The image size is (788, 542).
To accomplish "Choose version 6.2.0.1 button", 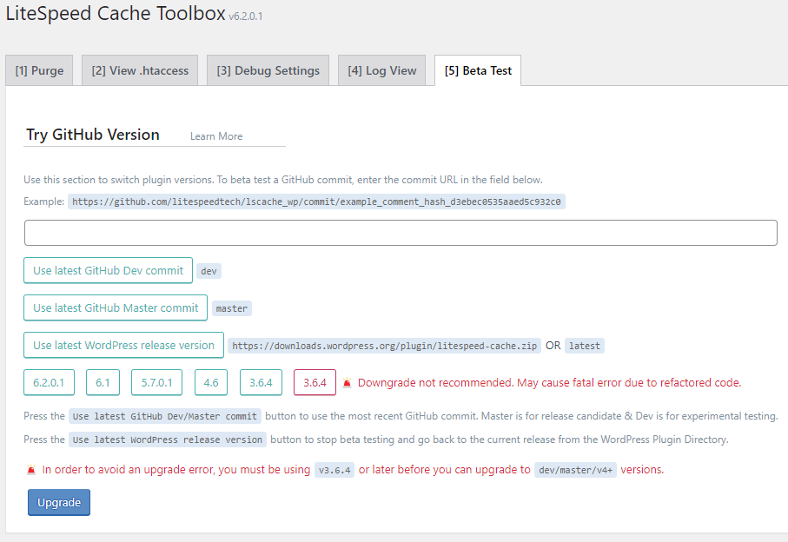I will (x=49, y=382).
